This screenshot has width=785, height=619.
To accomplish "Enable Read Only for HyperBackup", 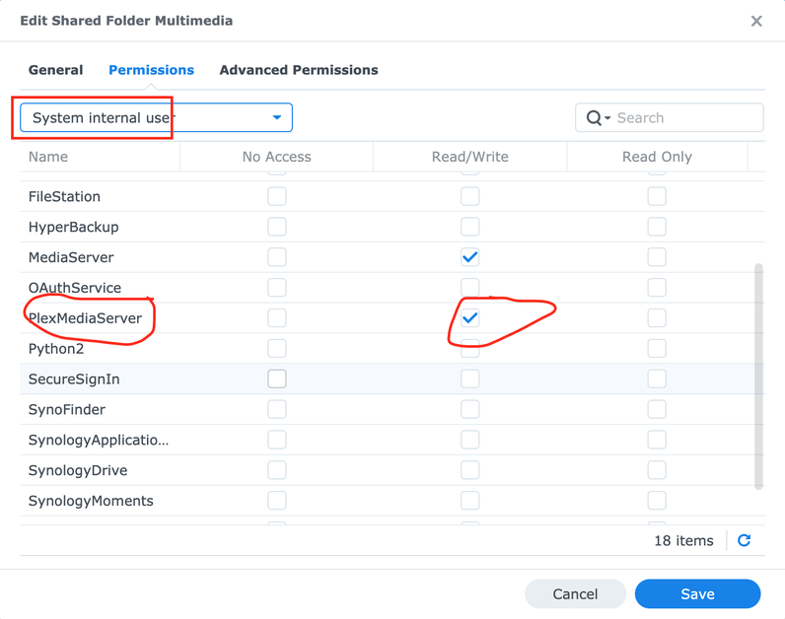I will 657,227.
